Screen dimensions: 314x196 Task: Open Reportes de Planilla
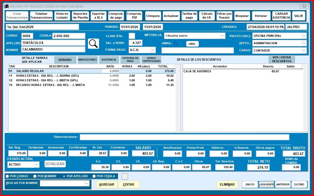[x=80, y=16]
